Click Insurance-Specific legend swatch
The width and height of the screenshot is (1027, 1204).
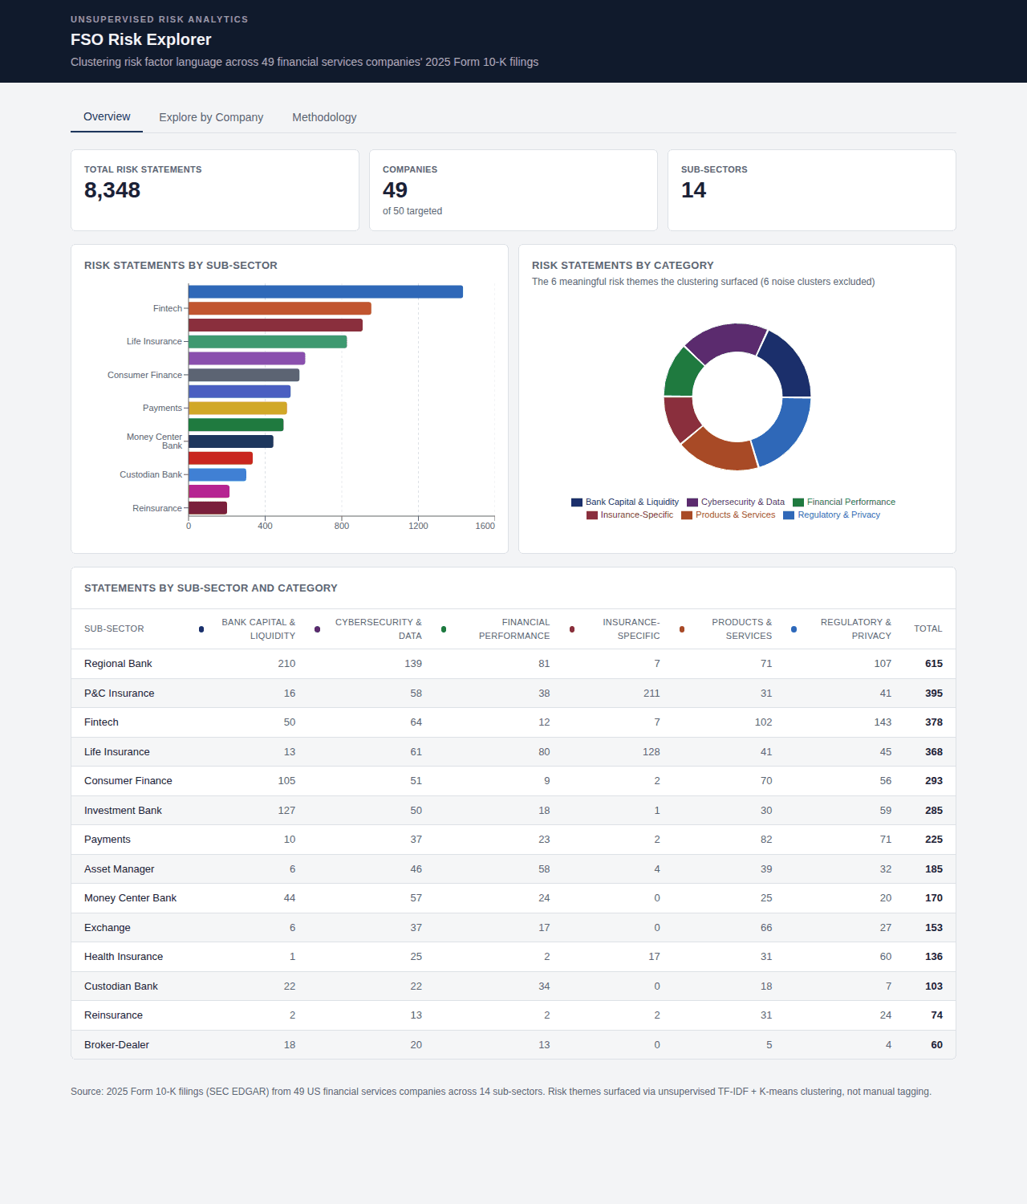[592, 515]
